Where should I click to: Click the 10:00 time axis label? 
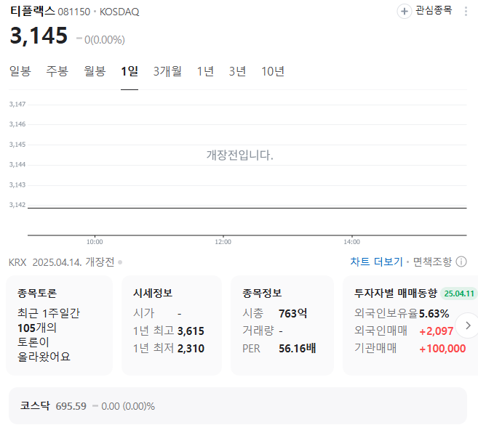95,242
